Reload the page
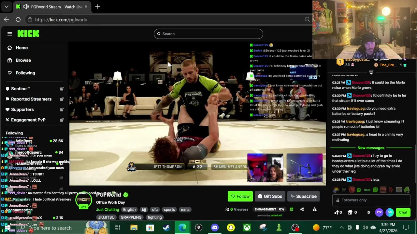This screenshot has height=234, width=417. 18,19
